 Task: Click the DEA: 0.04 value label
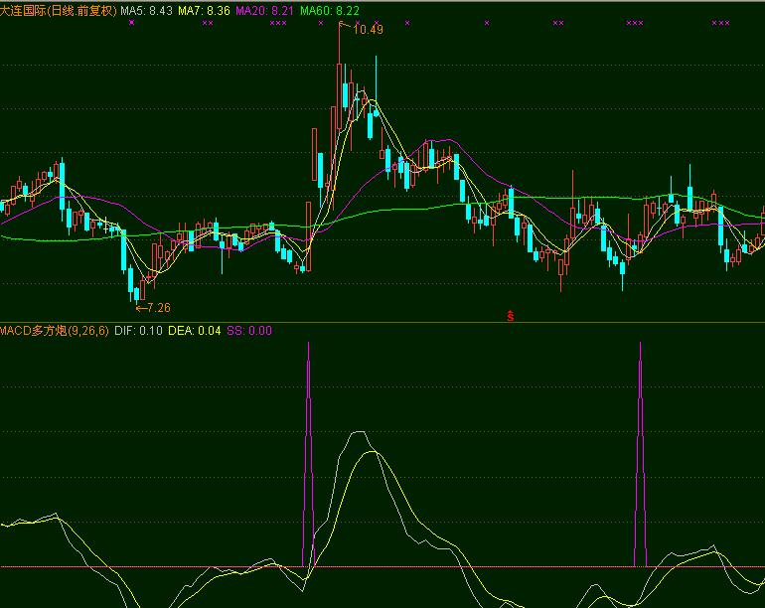pos(194,331)
